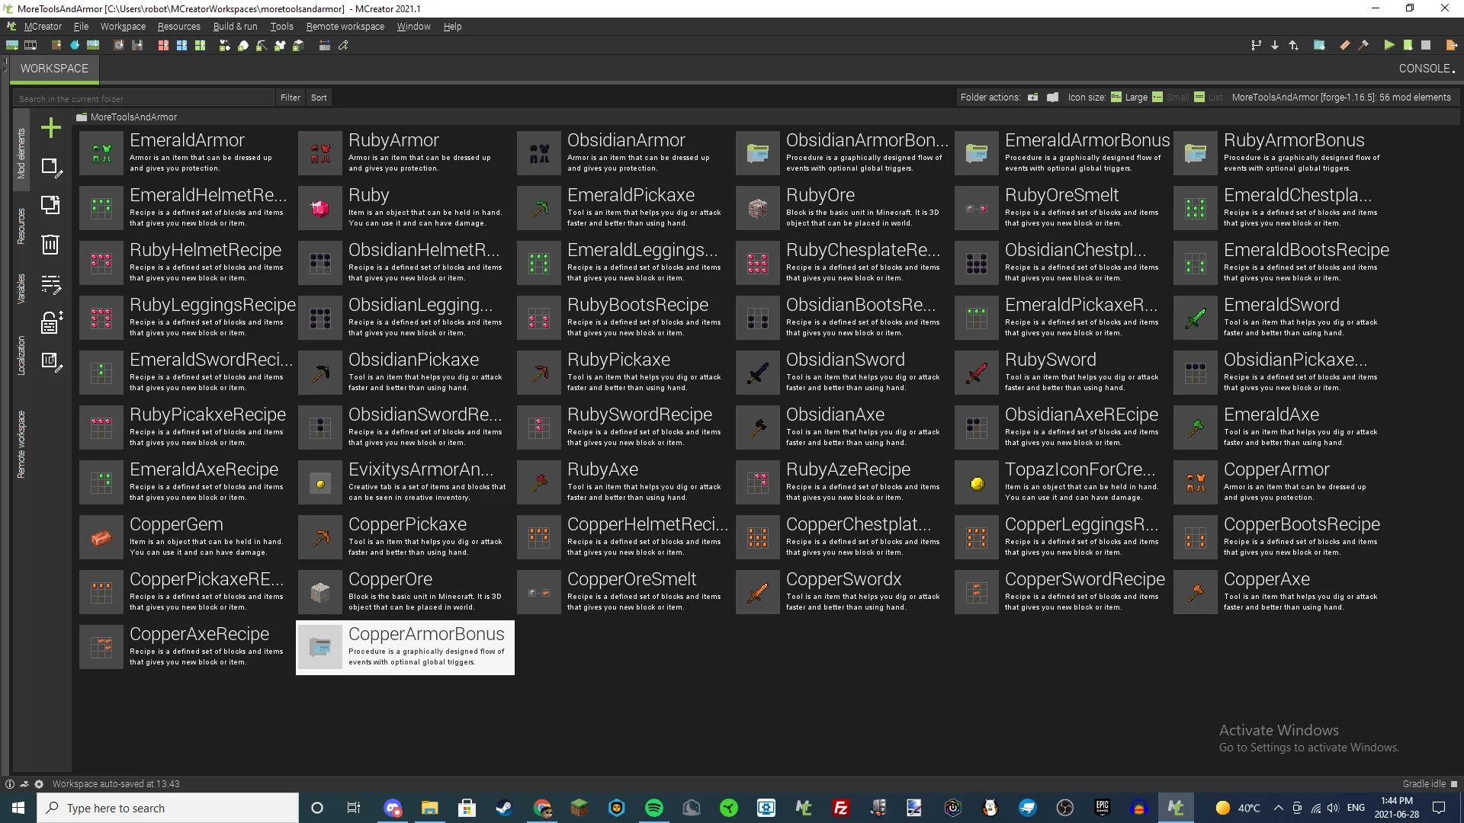1464x823 pixels.
Task: Click the build workspace hammer icon
Action: pyautogui.click(x=1363, y=46)
